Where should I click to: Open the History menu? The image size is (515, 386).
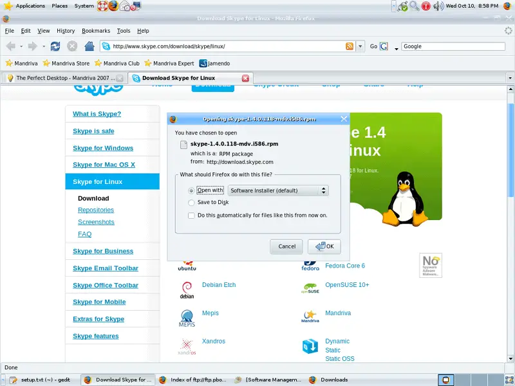[x=66, y=31]
